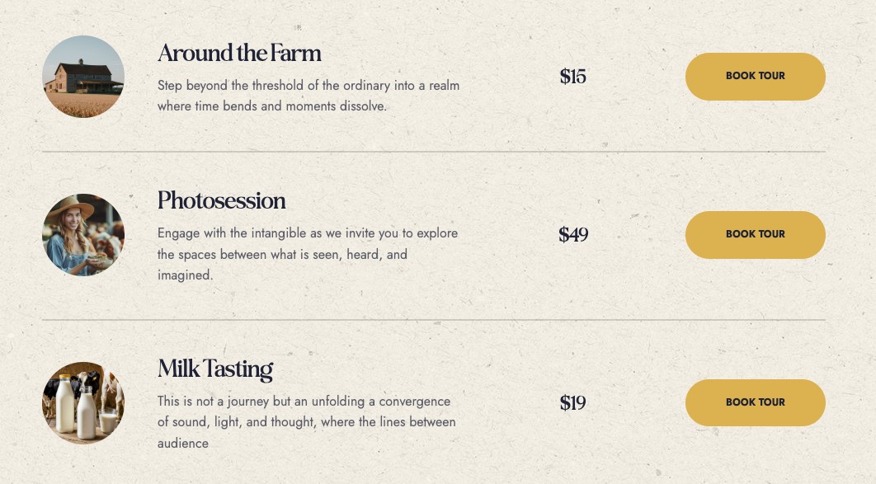Click Book Tour for the Photosession
Viewport: 876px width, 484px height.
point(756,234)
